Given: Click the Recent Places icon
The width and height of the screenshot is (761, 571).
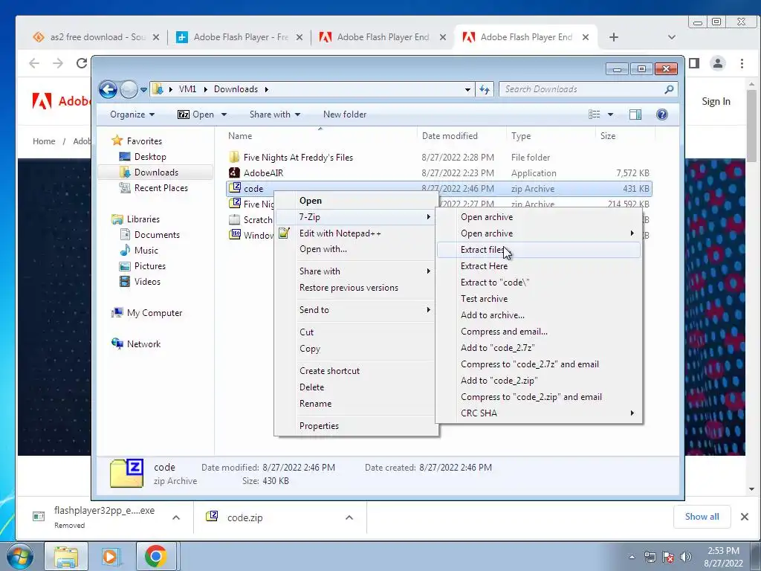Looking at the screenshot, I should click(x=125, y=188).
